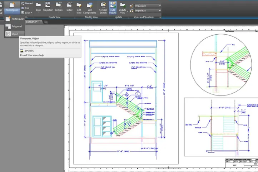This screenshot has width=258, height=172.
Task: Click the Lock viewport icon
Action: (23, 13)
